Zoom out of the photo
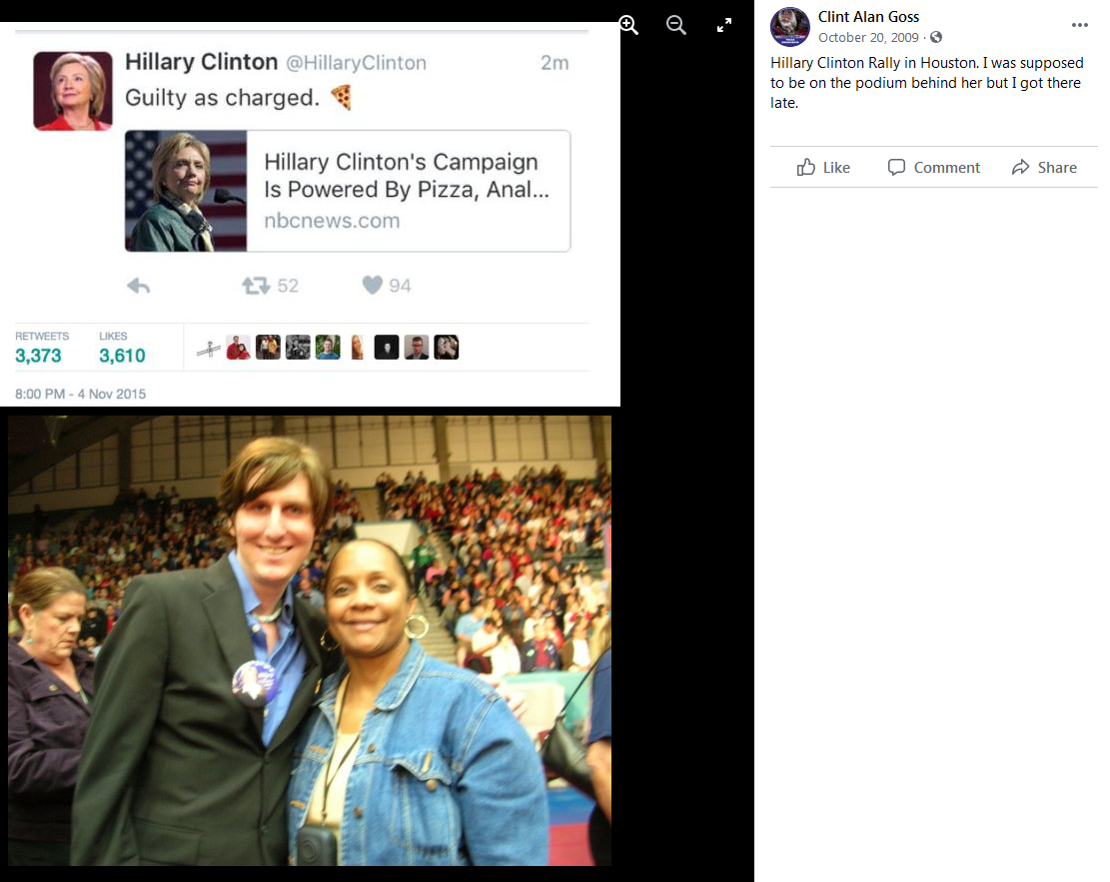1110x882 pixels. (676, 26)
